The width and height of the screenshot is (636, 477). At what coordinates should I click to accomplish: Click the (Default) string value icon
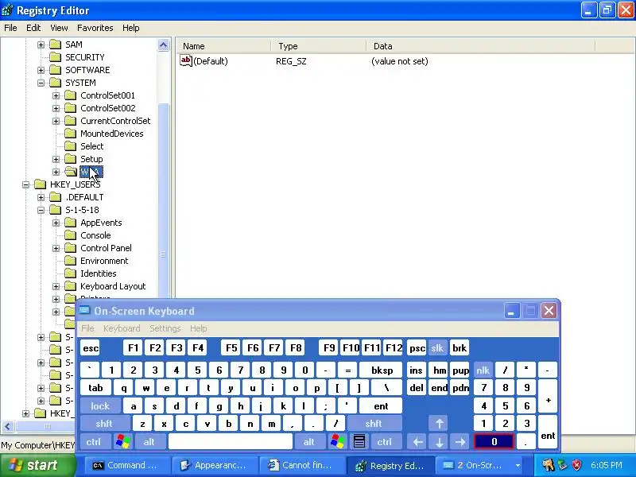(185, 61)
